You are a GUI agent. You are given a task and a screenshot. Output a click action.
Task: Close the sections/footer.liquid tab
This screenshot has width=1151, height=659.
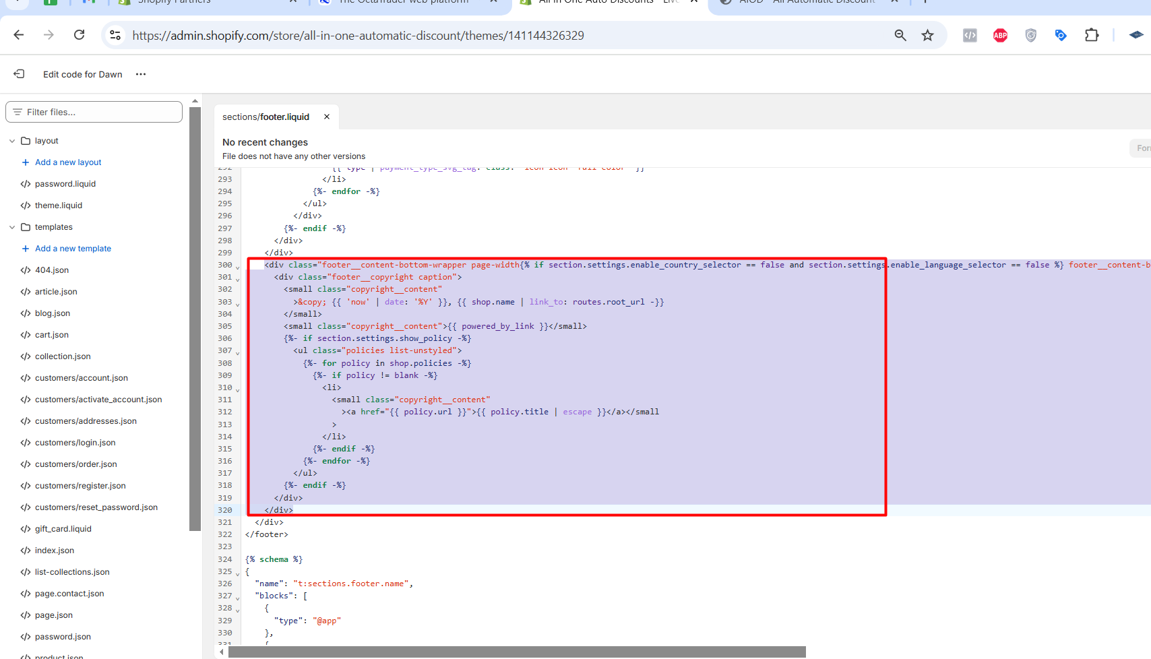tap(327, 117)
